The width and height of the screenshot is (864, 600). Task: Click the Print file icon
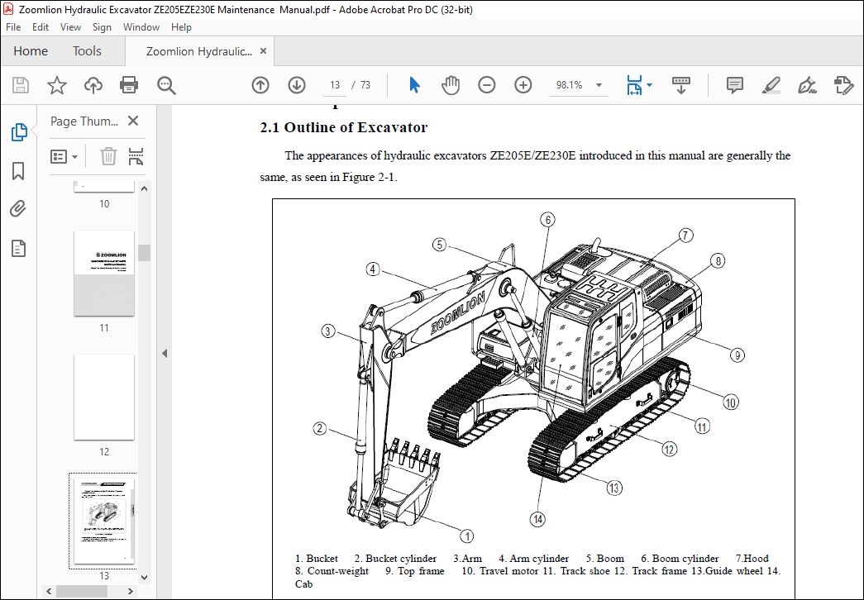point(129,85)
